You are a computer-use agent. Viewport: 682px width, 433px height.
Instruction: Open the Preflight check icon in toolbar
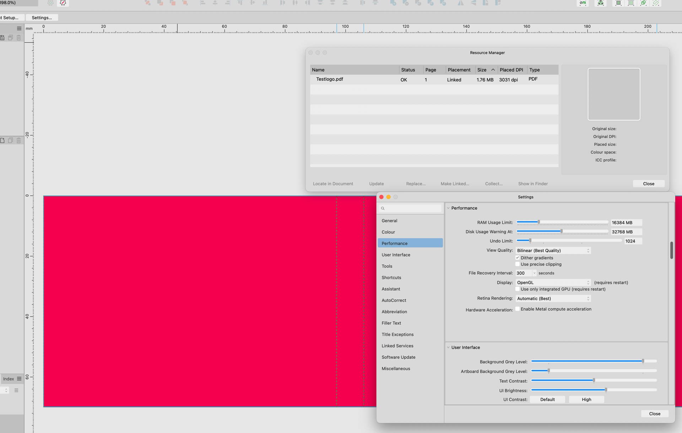click(x=63, y=3)
